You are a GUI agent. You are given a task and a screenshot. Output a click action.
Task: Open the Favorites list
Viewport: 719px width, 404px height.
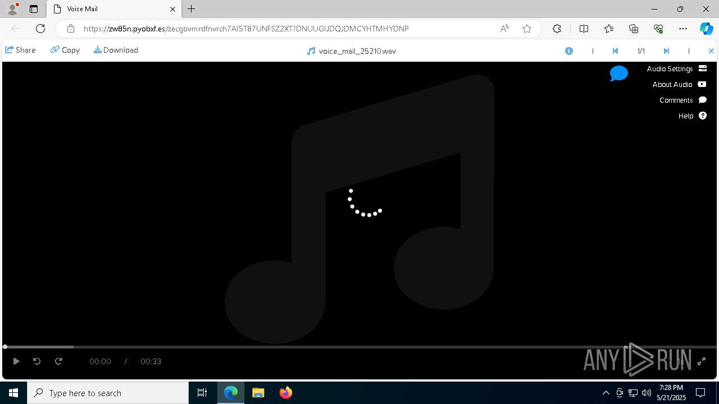(x=609, y=29)
